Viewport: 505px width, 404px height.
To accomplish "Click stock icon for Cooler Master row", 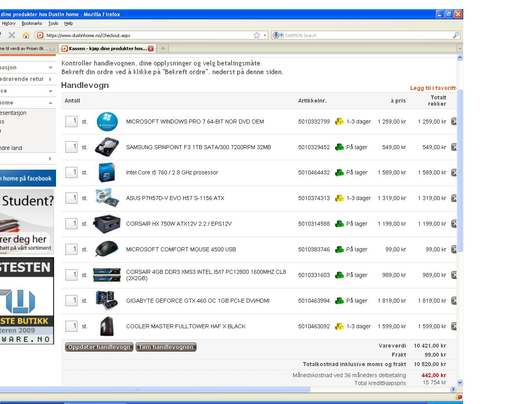I will 339,326.
